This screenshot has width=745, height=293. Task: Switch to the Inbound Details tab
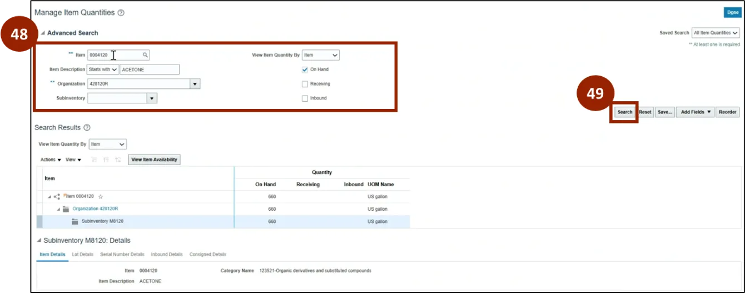coord(167,255)
